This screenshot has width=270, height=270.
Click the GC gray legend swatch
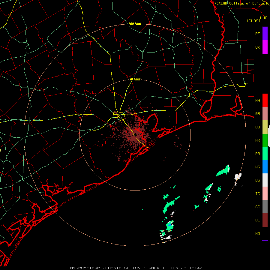(x=265, y=207)
